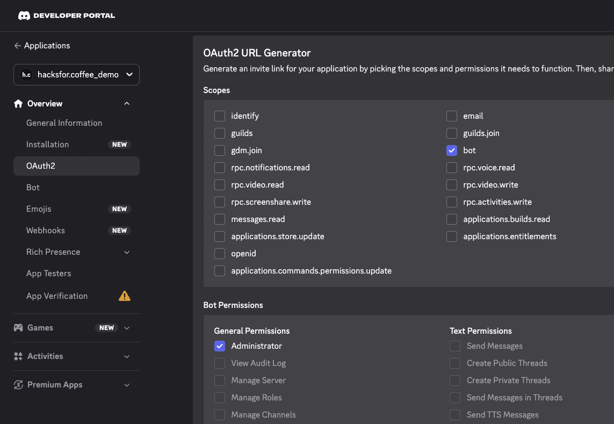Tick applications.commands.permissions.update scope
The height and width of the screenshot is (424, 614).
[220, 271]
